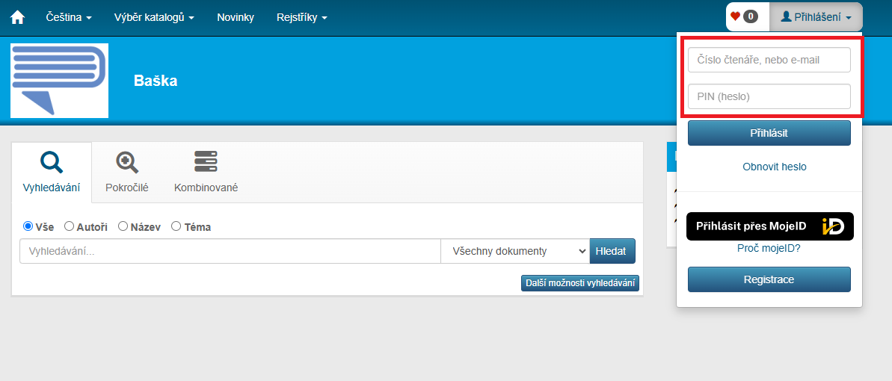
Task: Click the Obnovit heslo link
Action: [x=774, y=167]
